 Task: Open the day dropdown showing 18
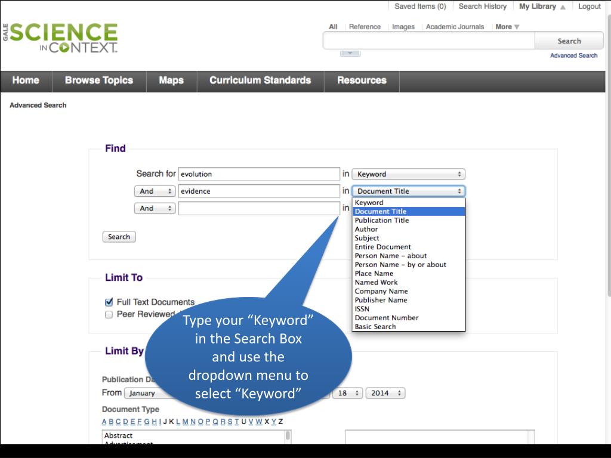point(347,394)
